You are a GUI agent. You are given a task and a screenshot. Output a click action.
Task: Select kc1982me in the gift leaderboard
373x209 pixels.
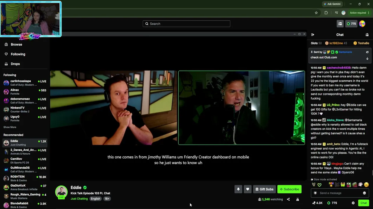(x=336, y=43)
